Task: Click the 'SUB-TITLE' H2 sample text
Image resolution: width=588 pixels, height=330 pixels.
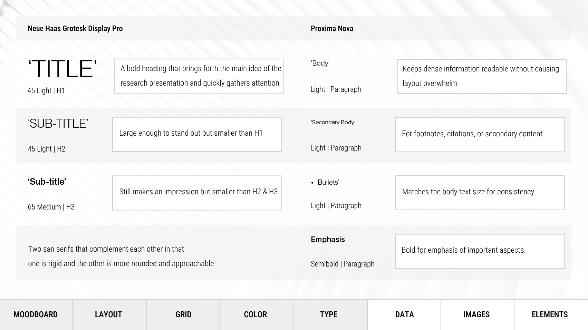Action: tap(58, 124)
